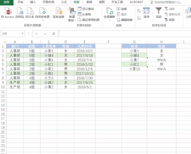Screen dimensions: 191x154
Task: Switch to the 插入 insert tab
Action: [33, 2]
